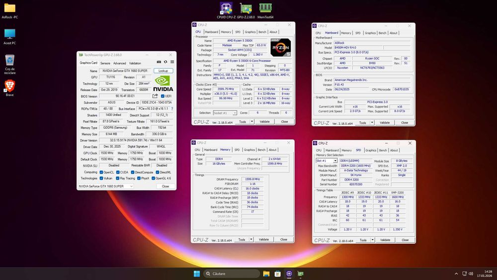Toggle the CUDA checkbox
This screenshot has width=497, height=280.
118,172
